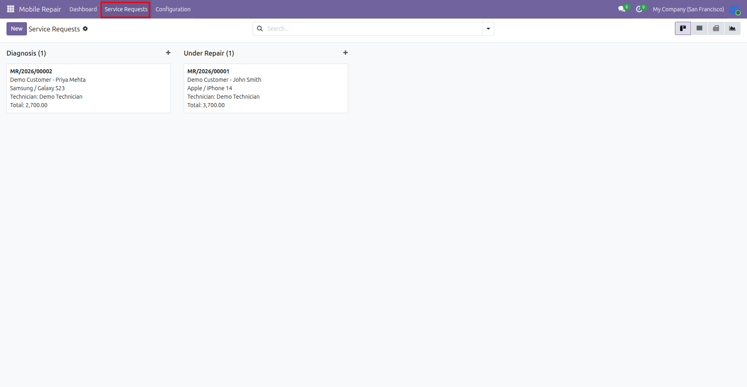Viewport: 747px width, 387px height.
Task: Click the search magnifier icon
Action: coord(260,29)
